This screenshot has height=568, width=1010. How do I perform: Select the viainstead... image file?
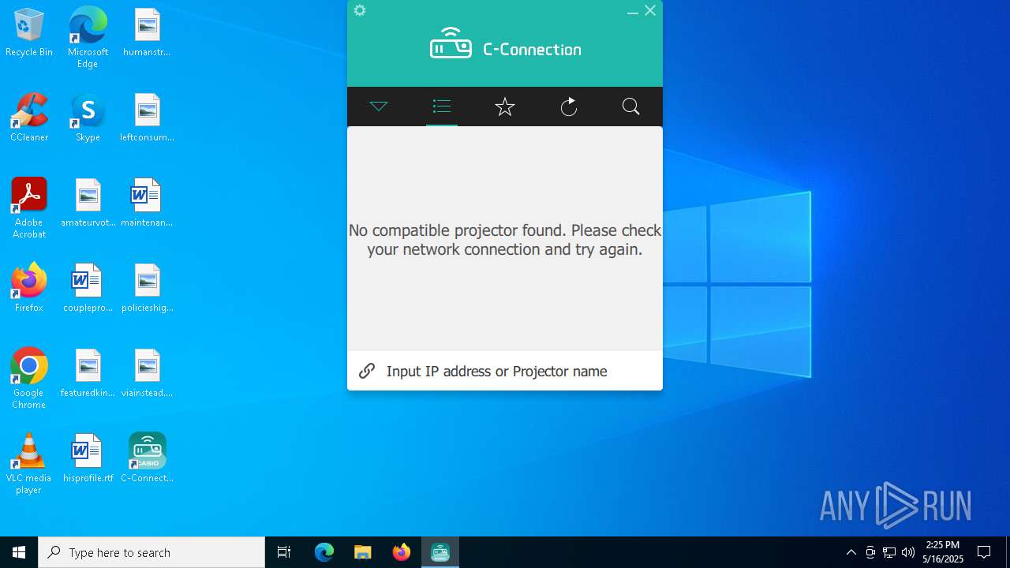point(147,374)
